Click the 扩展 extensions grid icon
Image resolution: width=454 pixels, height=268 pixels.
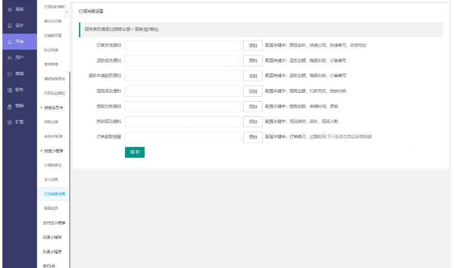[10, 122]
